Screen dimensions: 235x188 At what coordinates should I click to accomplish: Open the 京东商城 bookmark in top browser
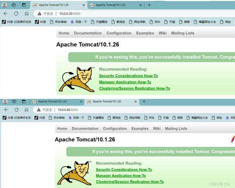[58, 22]
